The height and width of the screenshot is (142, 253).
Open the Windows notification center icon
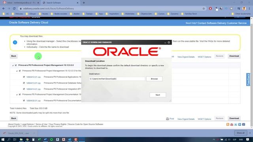(248, 139)
